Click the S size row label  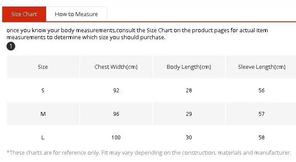pos(43,91)
